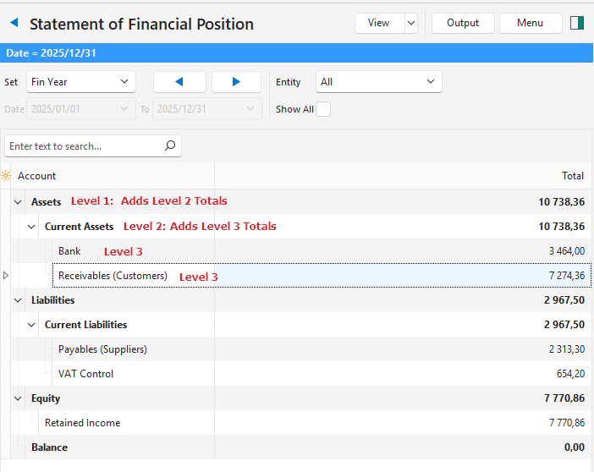Collapse the Current Liabilities group
The height and width of the screenshot is (472, 594).
tap(31, 325)
